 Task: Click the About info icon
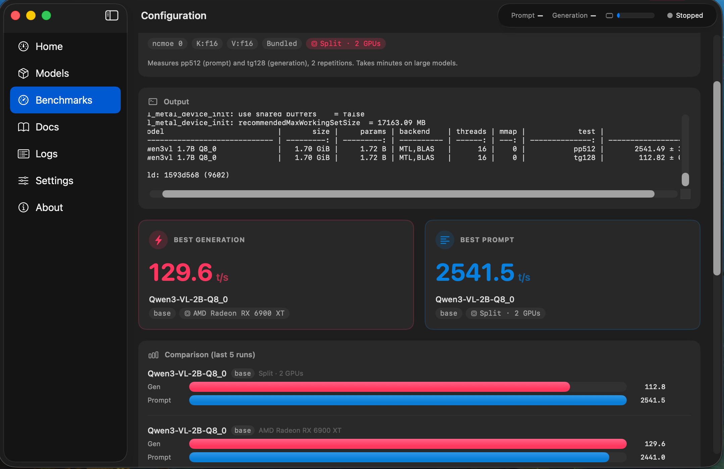click(x=23, y=207)
